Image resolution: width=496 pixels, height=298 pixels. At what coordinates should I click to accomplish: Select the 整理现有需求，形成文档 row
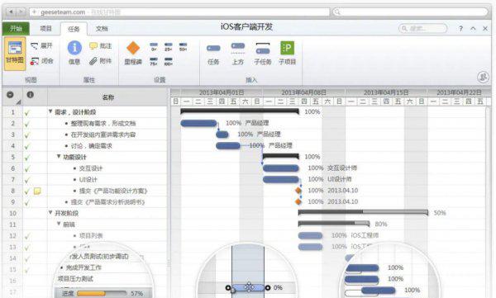85,123
